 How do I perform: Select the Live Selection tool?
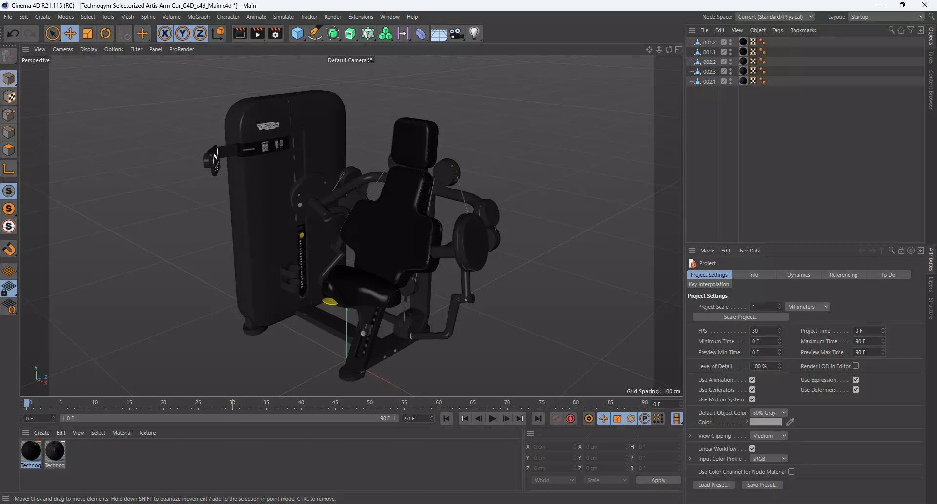(52, 33)
